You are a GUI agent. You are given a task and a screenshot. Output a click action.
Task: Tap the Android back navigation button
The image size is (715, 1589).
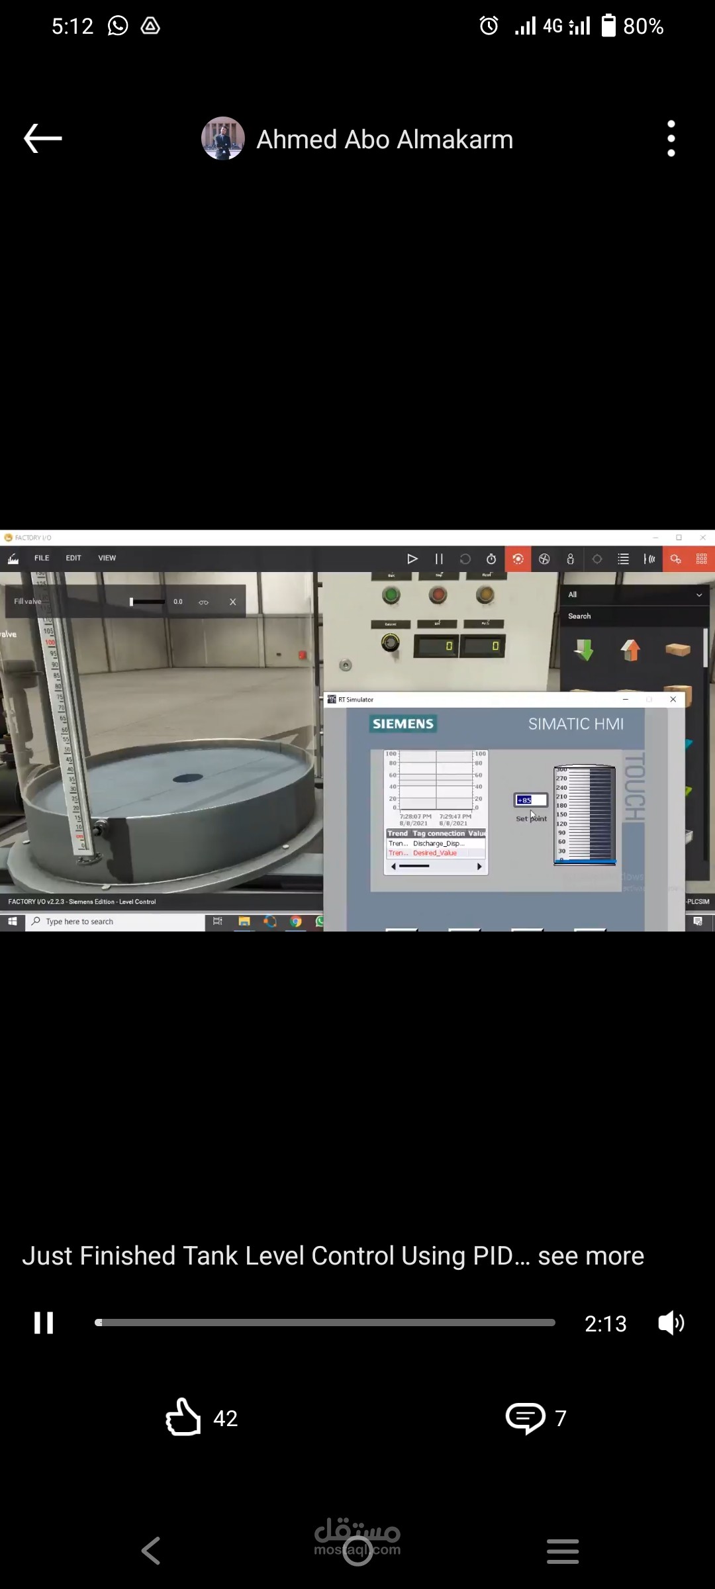pos(152,1551)
